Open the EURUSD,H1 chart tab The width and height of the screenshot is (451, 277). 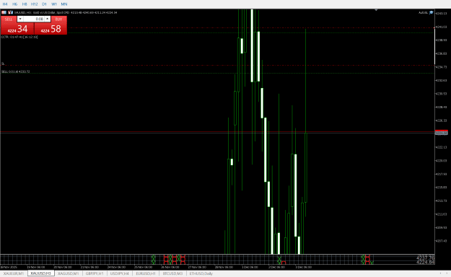click(146, 273)
